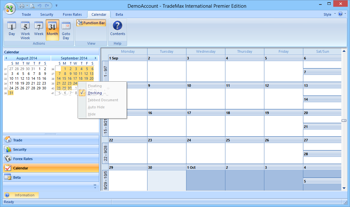Go to previous month in mini calendar
Screen dimensions: 350x207
(x=6, y=58)
